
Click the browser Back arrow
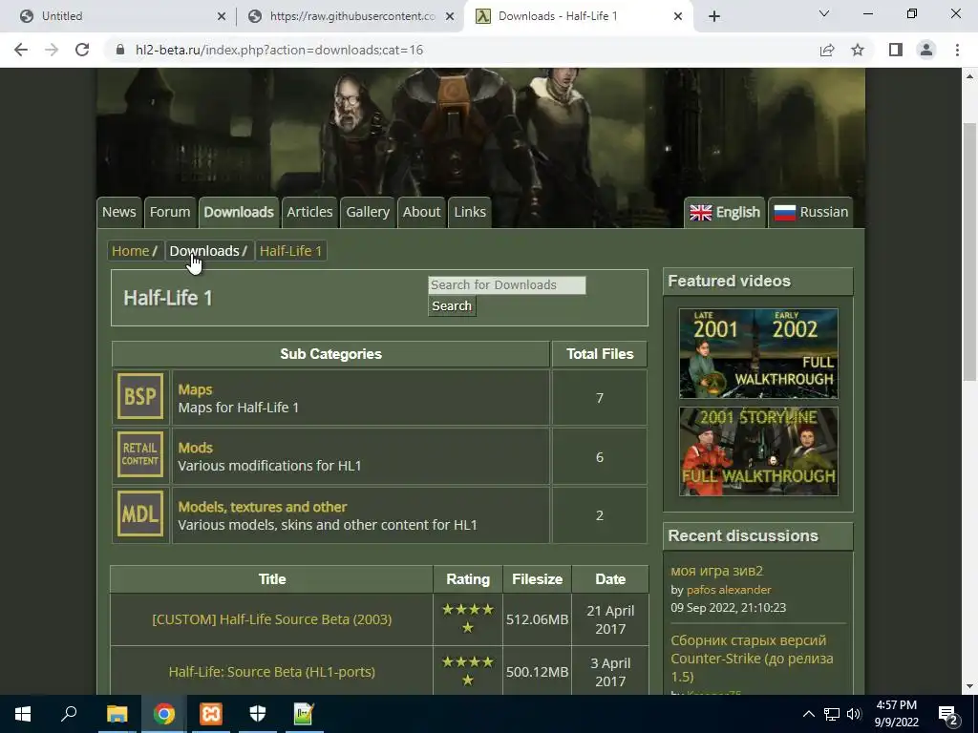point(21,50)
